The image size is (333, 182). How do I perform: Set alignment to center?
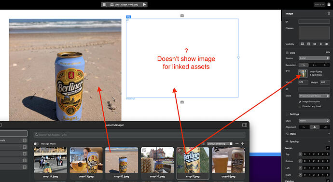[315, 127]
